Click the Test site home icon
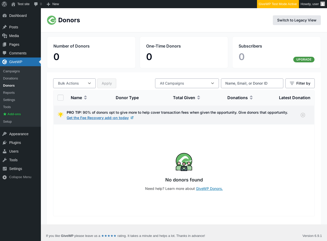The image size is (327, 241). [13, 4]
